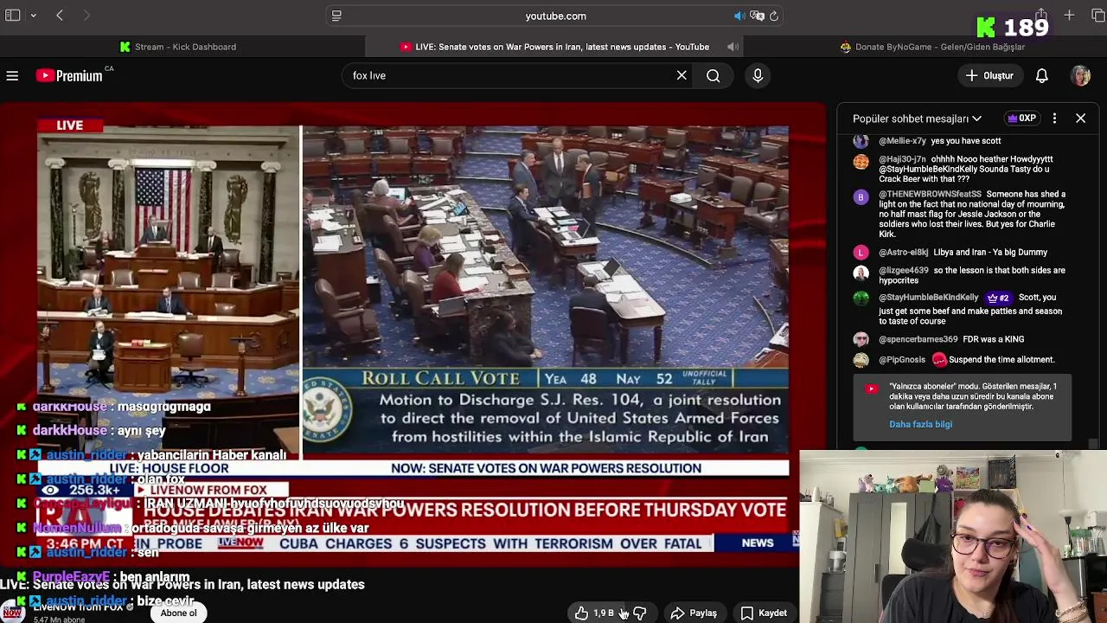This screenshot has height=623, width=1107.
Task: Like the video with thumbs up
Action: tap(594, 613)
